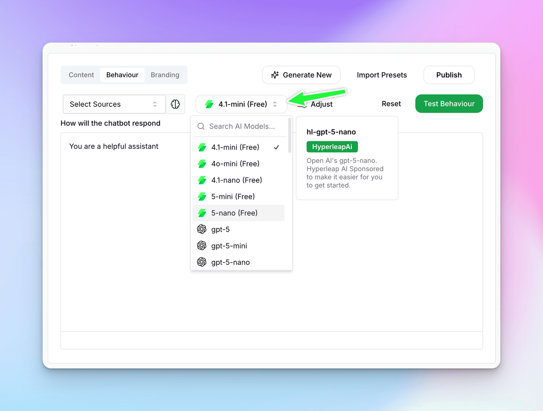Switch to the Content tab

click(81, 75)
